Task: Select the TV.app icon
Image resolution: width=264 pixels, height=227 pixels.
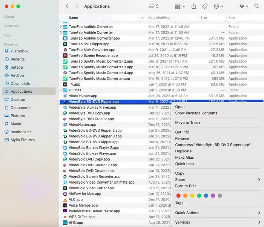Action: tap(65, 84)
